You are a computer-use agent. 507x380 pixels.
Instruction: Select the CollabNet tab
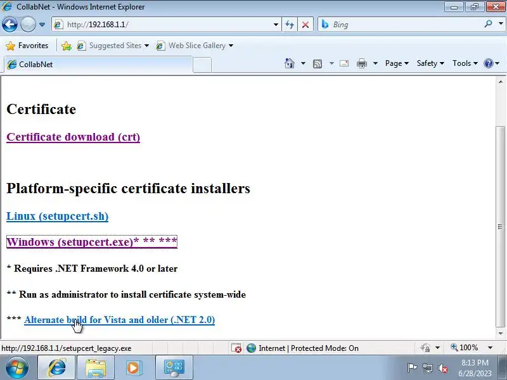point(98,65)
